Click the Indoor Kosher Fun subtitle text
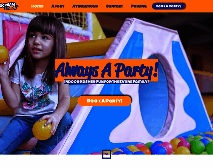 click(x=106, y=81)
